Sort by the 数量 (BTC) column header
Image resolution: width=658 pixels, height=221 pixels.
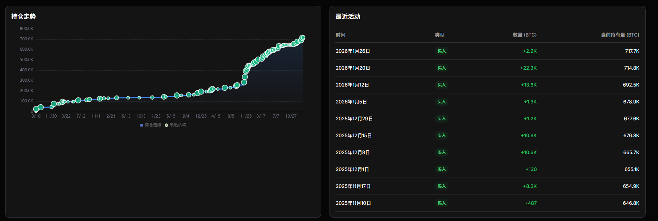[x=524, y=35]
